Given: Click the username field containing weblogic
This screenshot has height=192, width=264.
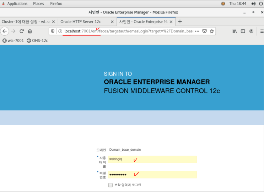Looking at the screenshot, I should [152, 159].
